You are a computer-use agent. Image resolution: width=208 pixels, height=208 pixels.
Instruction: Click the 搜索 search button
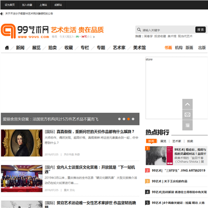(x=200, y=29)
